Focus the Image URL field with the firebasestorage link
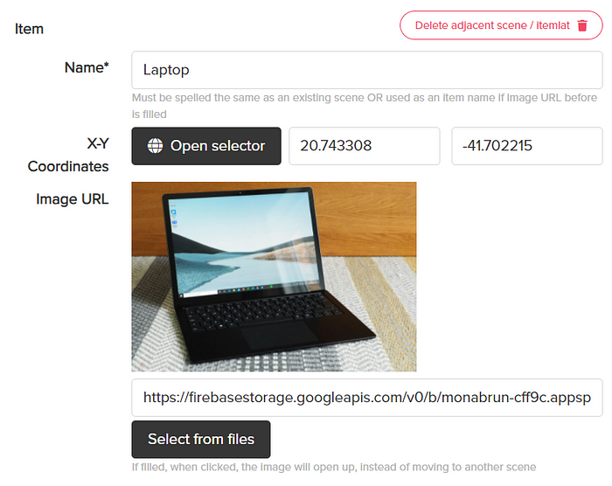The width and height of the screenshot is (612, 486). [367, 398]
